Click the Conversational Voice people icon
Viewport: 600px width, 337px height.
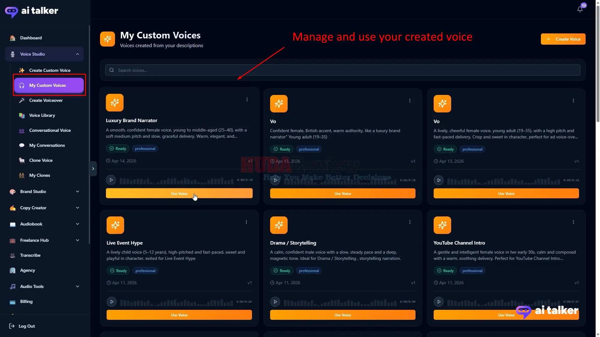22,130
